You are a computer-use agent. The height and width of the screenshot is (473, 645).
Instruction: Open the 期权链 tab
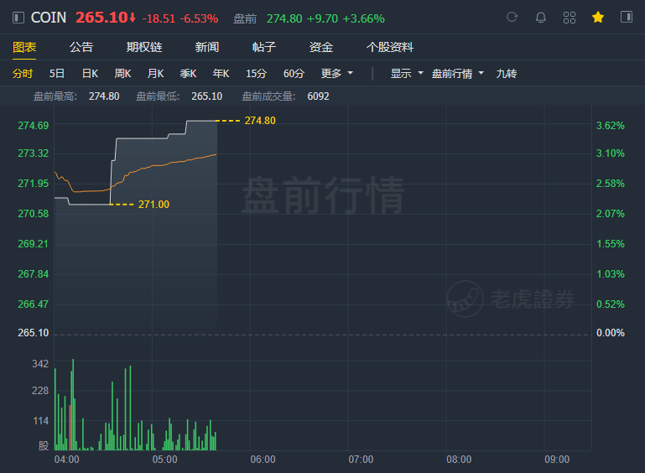144,47
